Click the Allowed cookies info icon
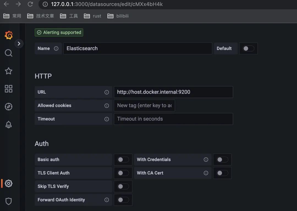This screenshot has height=211, width=297. pyautogui.click(x=107, y=105)
